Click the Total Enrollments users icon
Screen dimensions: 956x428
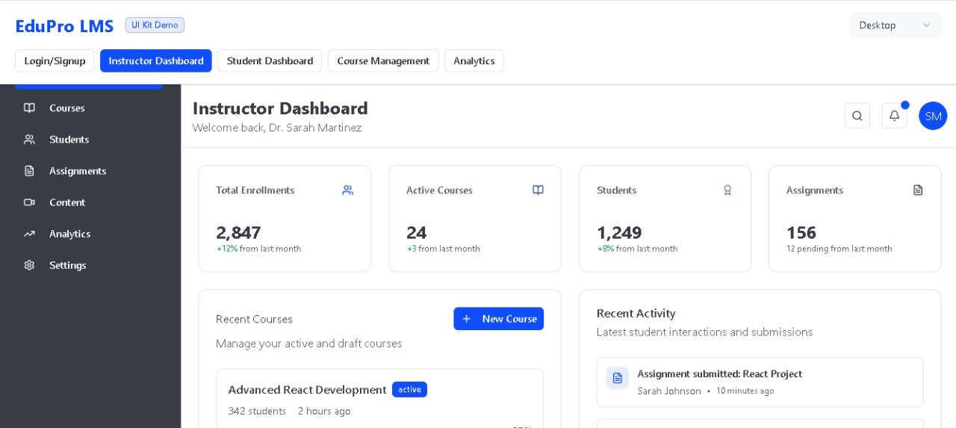pos(347,190)
